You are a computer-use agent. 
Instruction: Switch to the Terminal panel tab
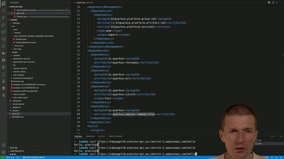click(78, 136)
